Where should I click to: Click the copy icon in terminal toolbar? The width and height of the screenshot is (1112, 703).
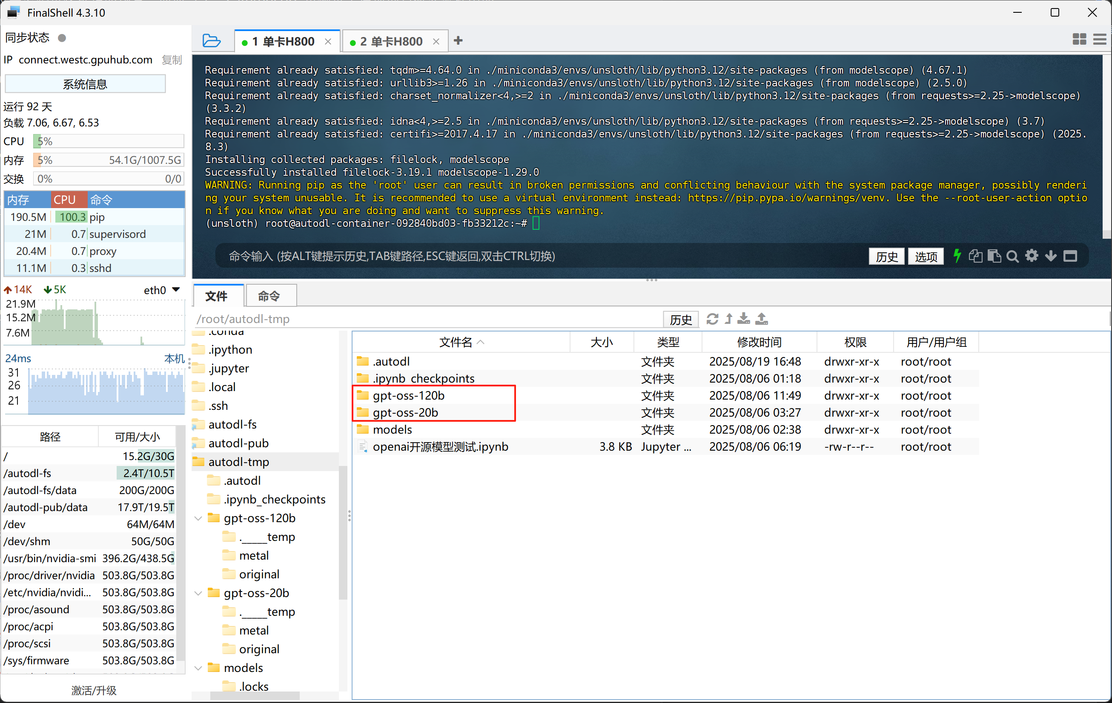point(975,256)
